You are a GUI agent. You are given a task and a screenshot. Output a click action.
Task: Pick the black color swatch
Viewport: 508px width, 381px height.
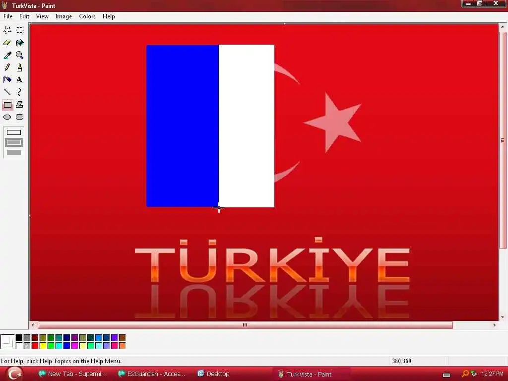[x=19, y=337]
